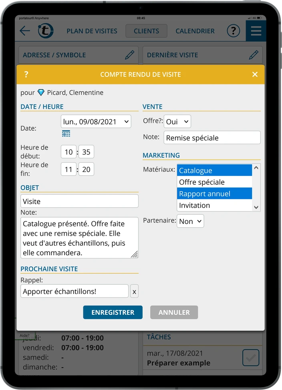Click the Vente note field Remise spéciale
Image resolution: width=282 pixels, height=390 pixels.
point(212,138)
